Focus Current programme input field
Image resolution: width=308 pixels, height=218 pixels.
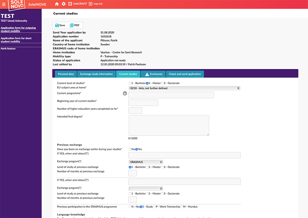[171, 95]
